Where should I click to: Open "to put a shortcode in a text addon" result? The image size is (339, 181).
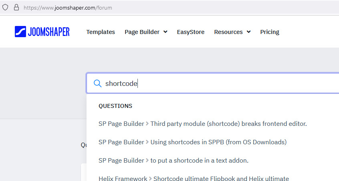click(x=199, y=161)
